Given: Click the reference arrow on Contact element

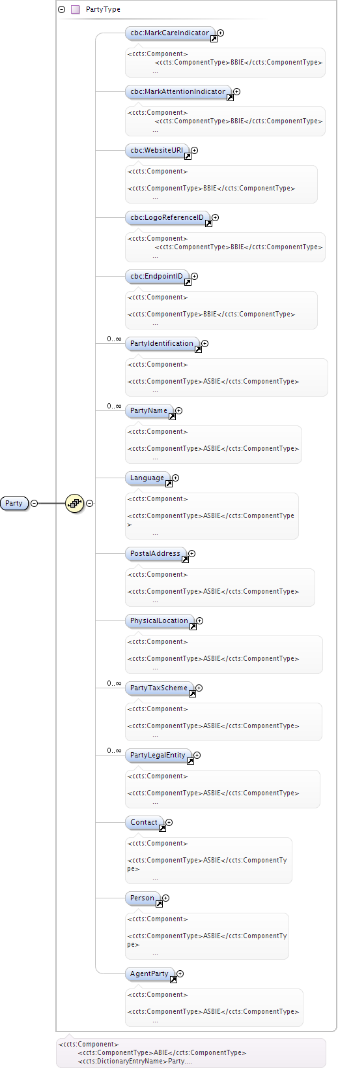Looking at the screenshot, I should coord(162,829).
